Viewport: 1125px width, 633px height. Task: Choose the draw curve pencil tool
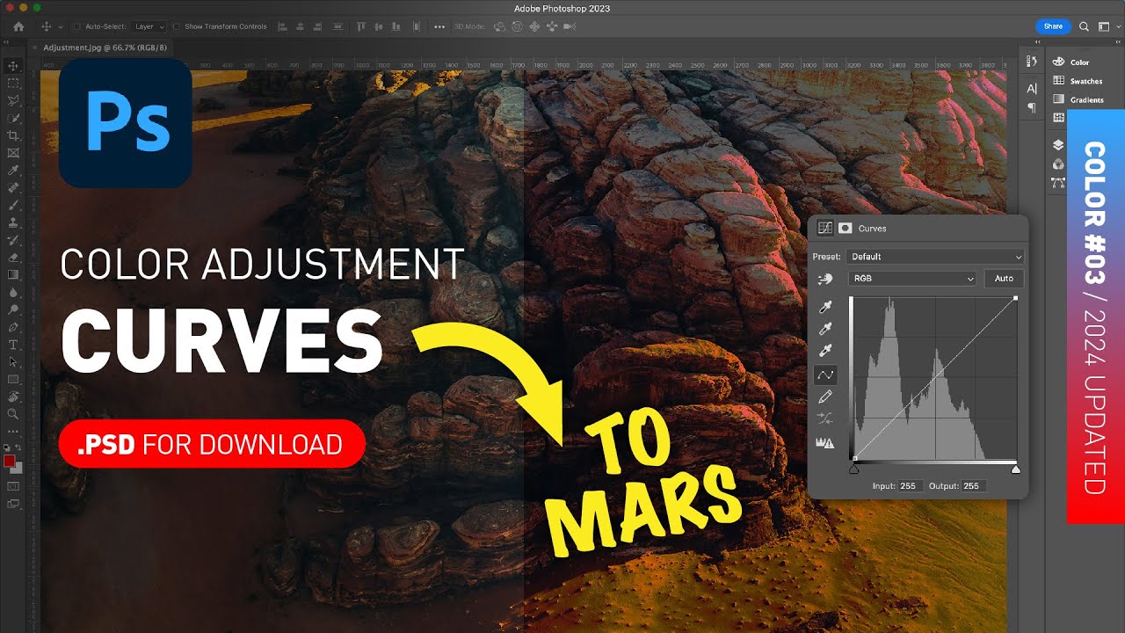pyautogui.click(x=825, y=397)
